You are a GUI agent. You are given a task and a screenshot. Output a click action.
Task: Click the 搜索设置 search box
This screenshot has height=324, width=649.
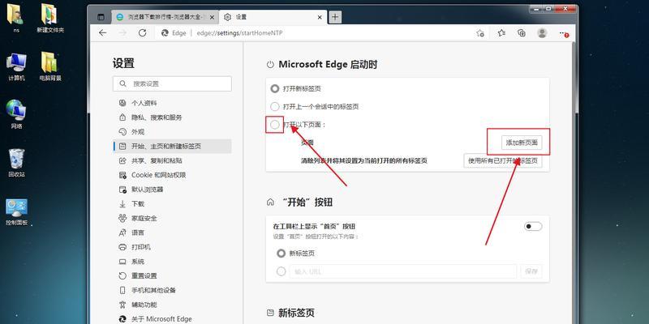pos(172,83)
